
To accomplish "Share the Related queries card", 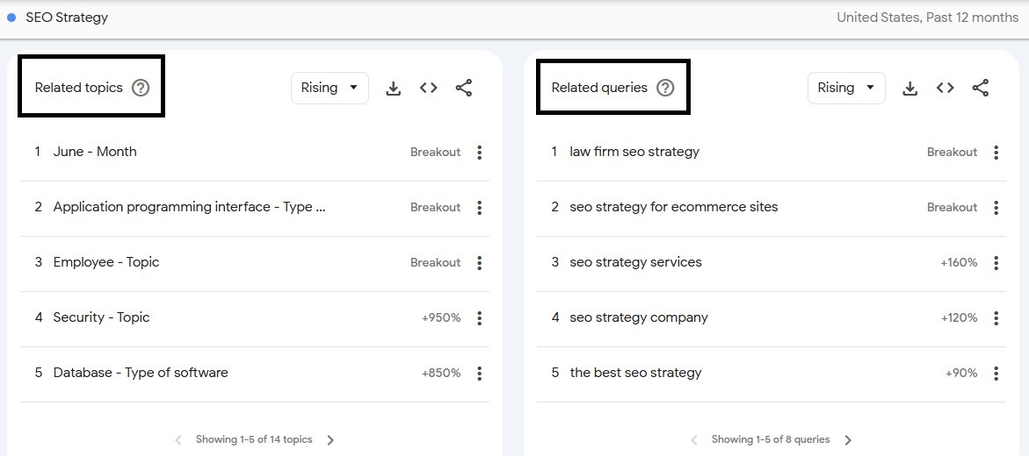I will click(x=981, y=88).
